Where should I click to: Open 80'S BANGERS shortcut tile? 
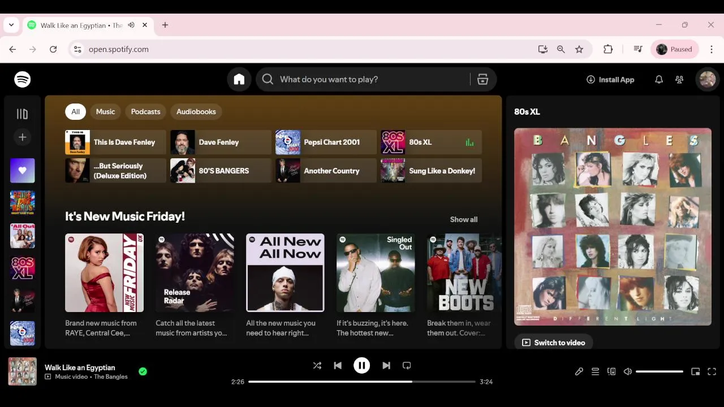pos(221,171)
